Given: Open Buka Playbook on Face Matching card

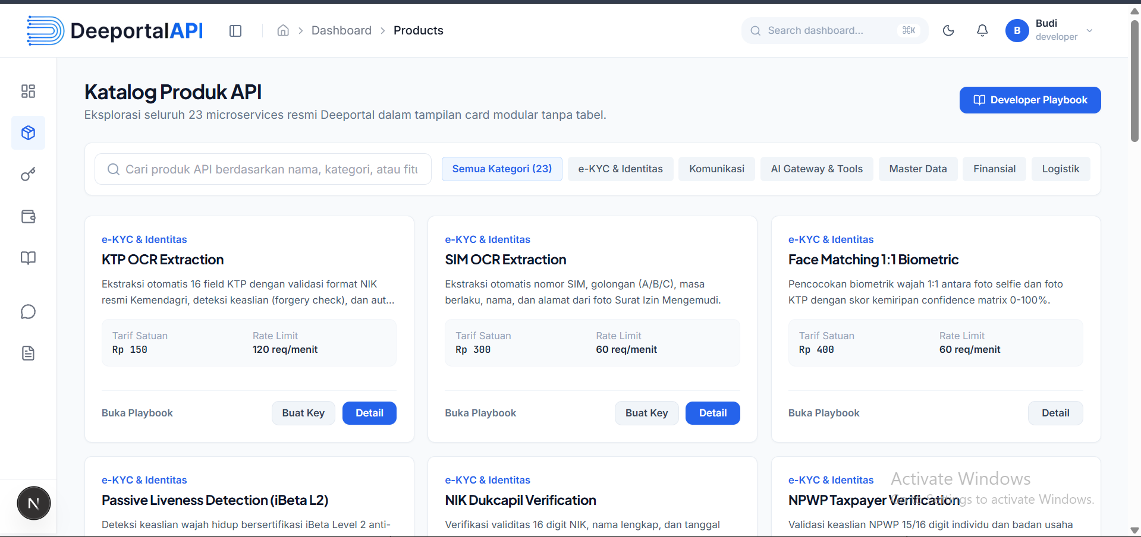Looking at the screenshot, I should (x=823, y=413).
